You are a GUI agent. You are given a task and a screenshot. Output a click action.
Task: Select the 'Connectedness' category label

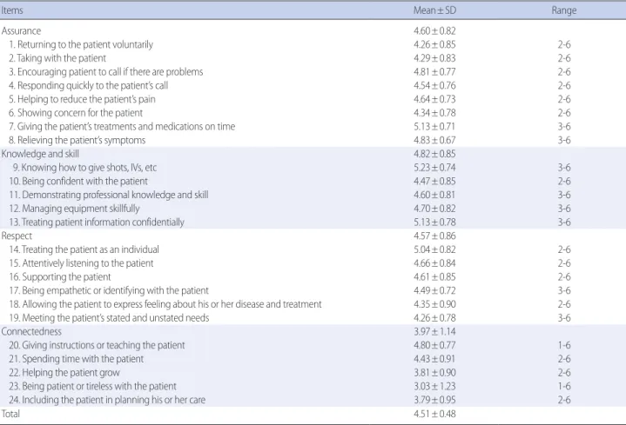point(31,332)
